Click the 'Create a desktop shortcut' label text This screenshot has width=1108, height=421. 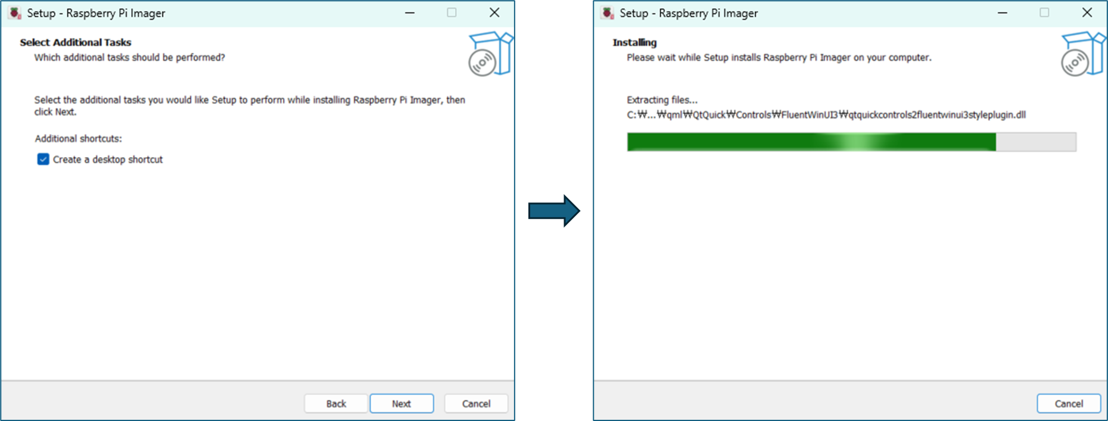pos(108,159)
